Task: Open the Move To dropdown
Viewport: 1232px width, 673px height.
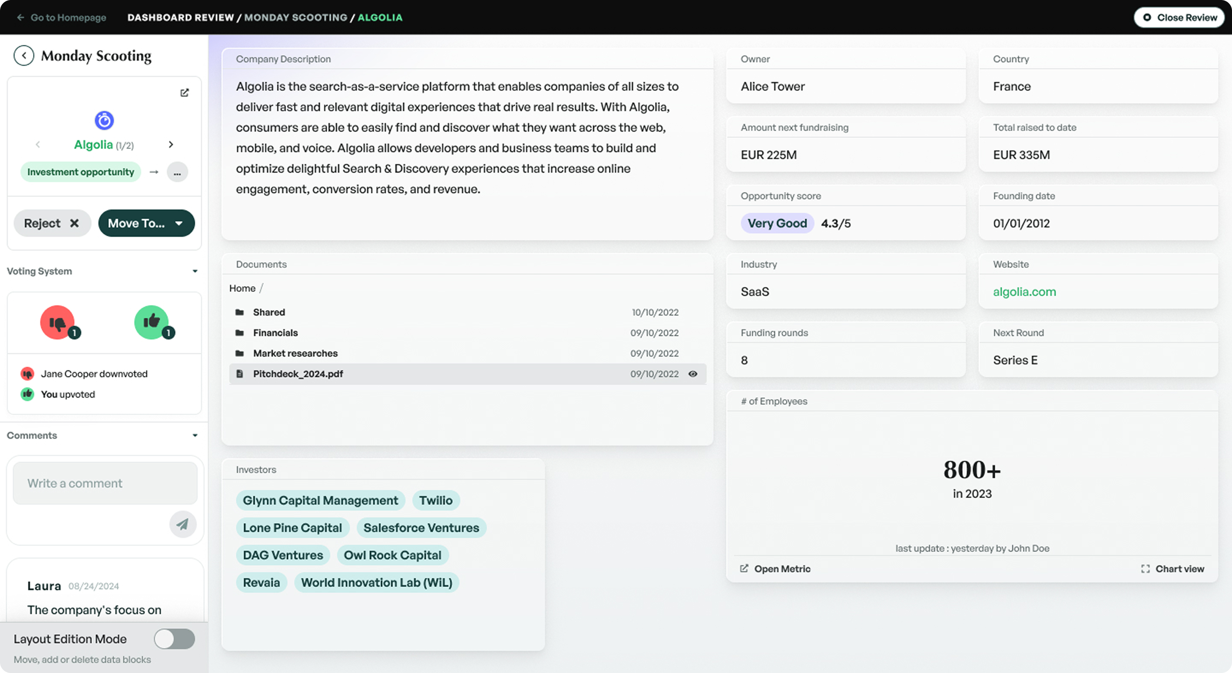Action: pyautogui.click(x=146, y=223)
